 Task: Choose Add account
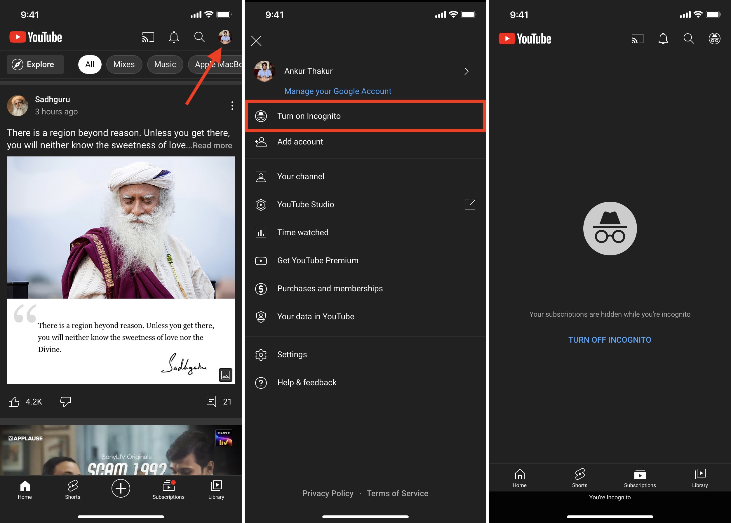[x=365, y=142]
